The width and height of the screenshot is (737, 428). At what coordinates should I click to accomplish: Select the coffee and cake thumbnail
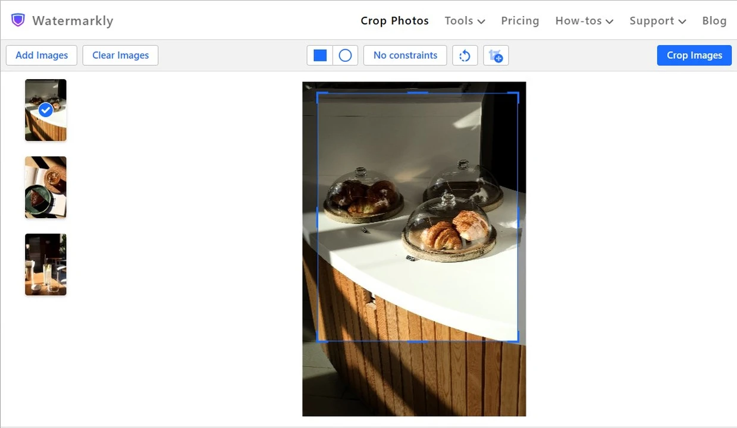(x=46, y=187)
